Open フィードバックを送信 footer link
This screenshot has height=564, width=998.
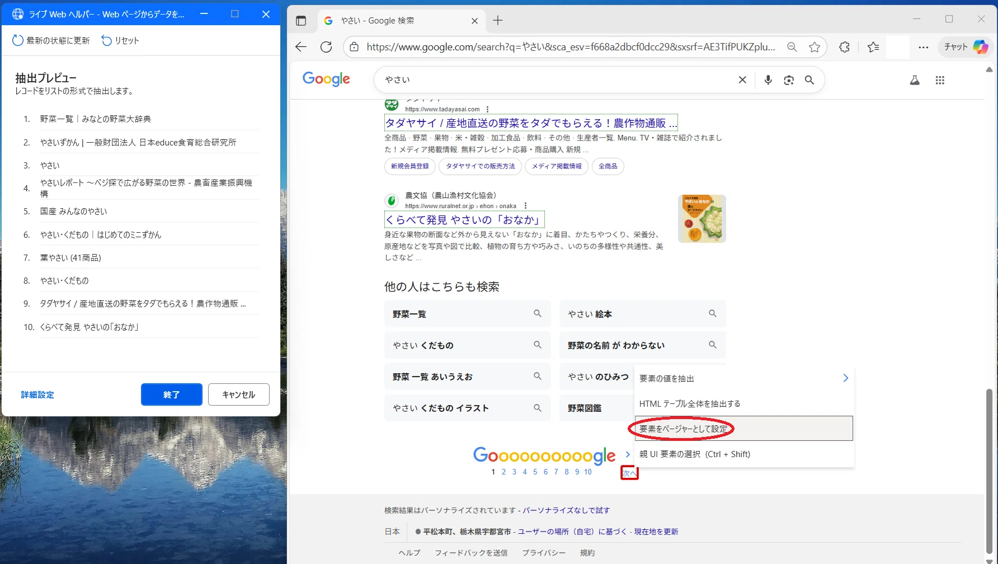(471, 553)
